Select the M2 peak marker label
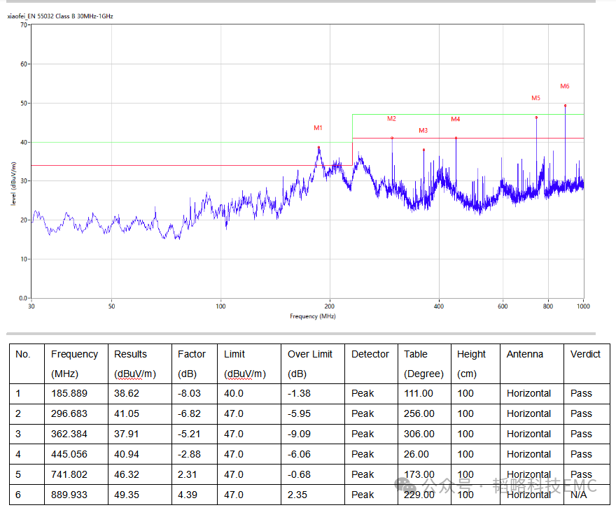 391,118
